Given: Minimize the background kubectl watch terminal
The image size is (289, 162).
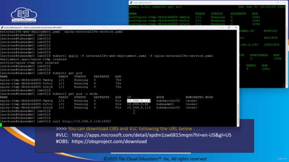Looking at the screenshot, I should 271,3.
